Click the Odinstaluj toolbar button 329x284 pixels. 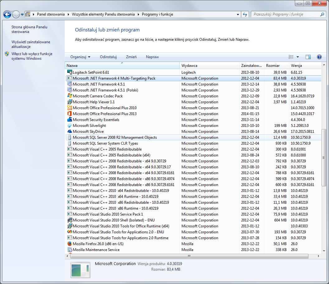pos(108,57)
